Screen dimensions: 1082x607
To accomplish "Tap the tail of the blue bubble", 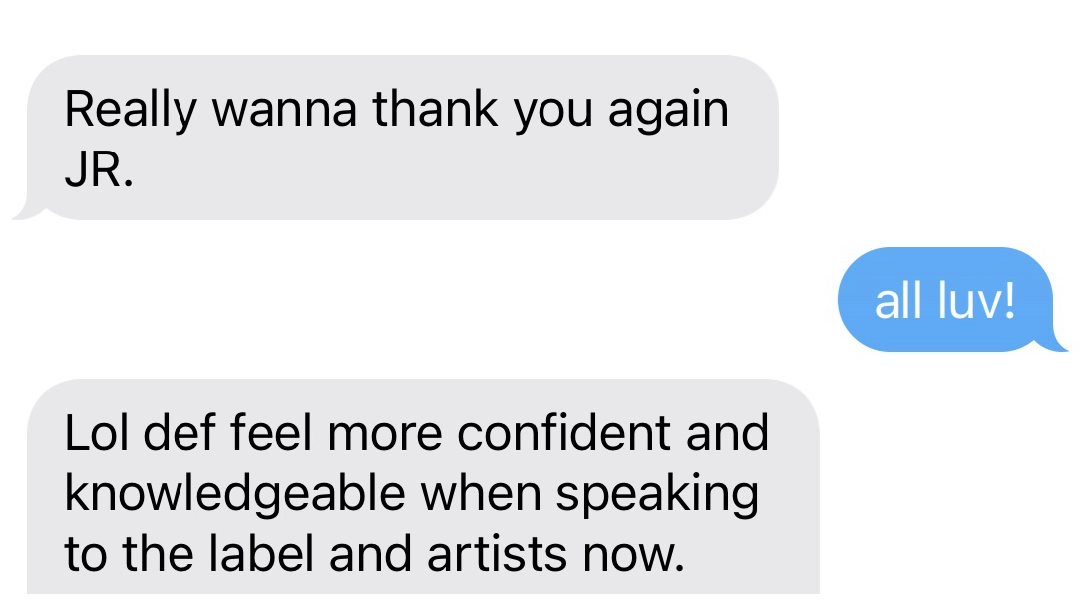I will coord(1054,344).
